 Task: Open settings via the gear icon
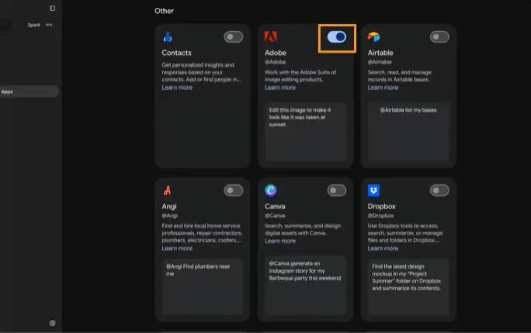(52, 323)
